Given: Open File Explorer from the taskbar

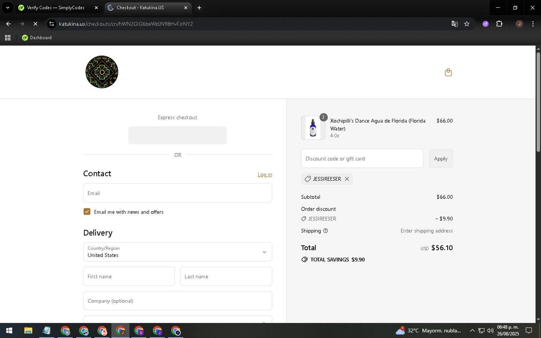Looking at the screenshot, I should tap(28, 330).
